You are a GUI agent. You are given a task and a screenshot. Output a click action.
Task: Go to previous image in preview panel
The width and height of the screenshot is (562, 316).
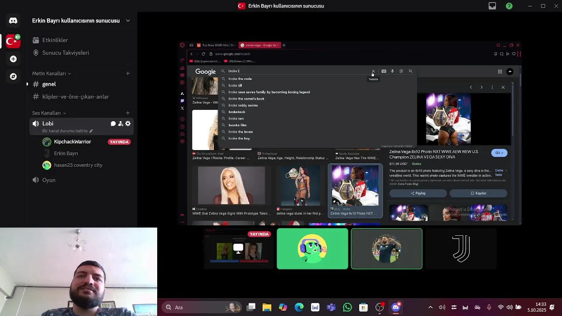(471, 87)
